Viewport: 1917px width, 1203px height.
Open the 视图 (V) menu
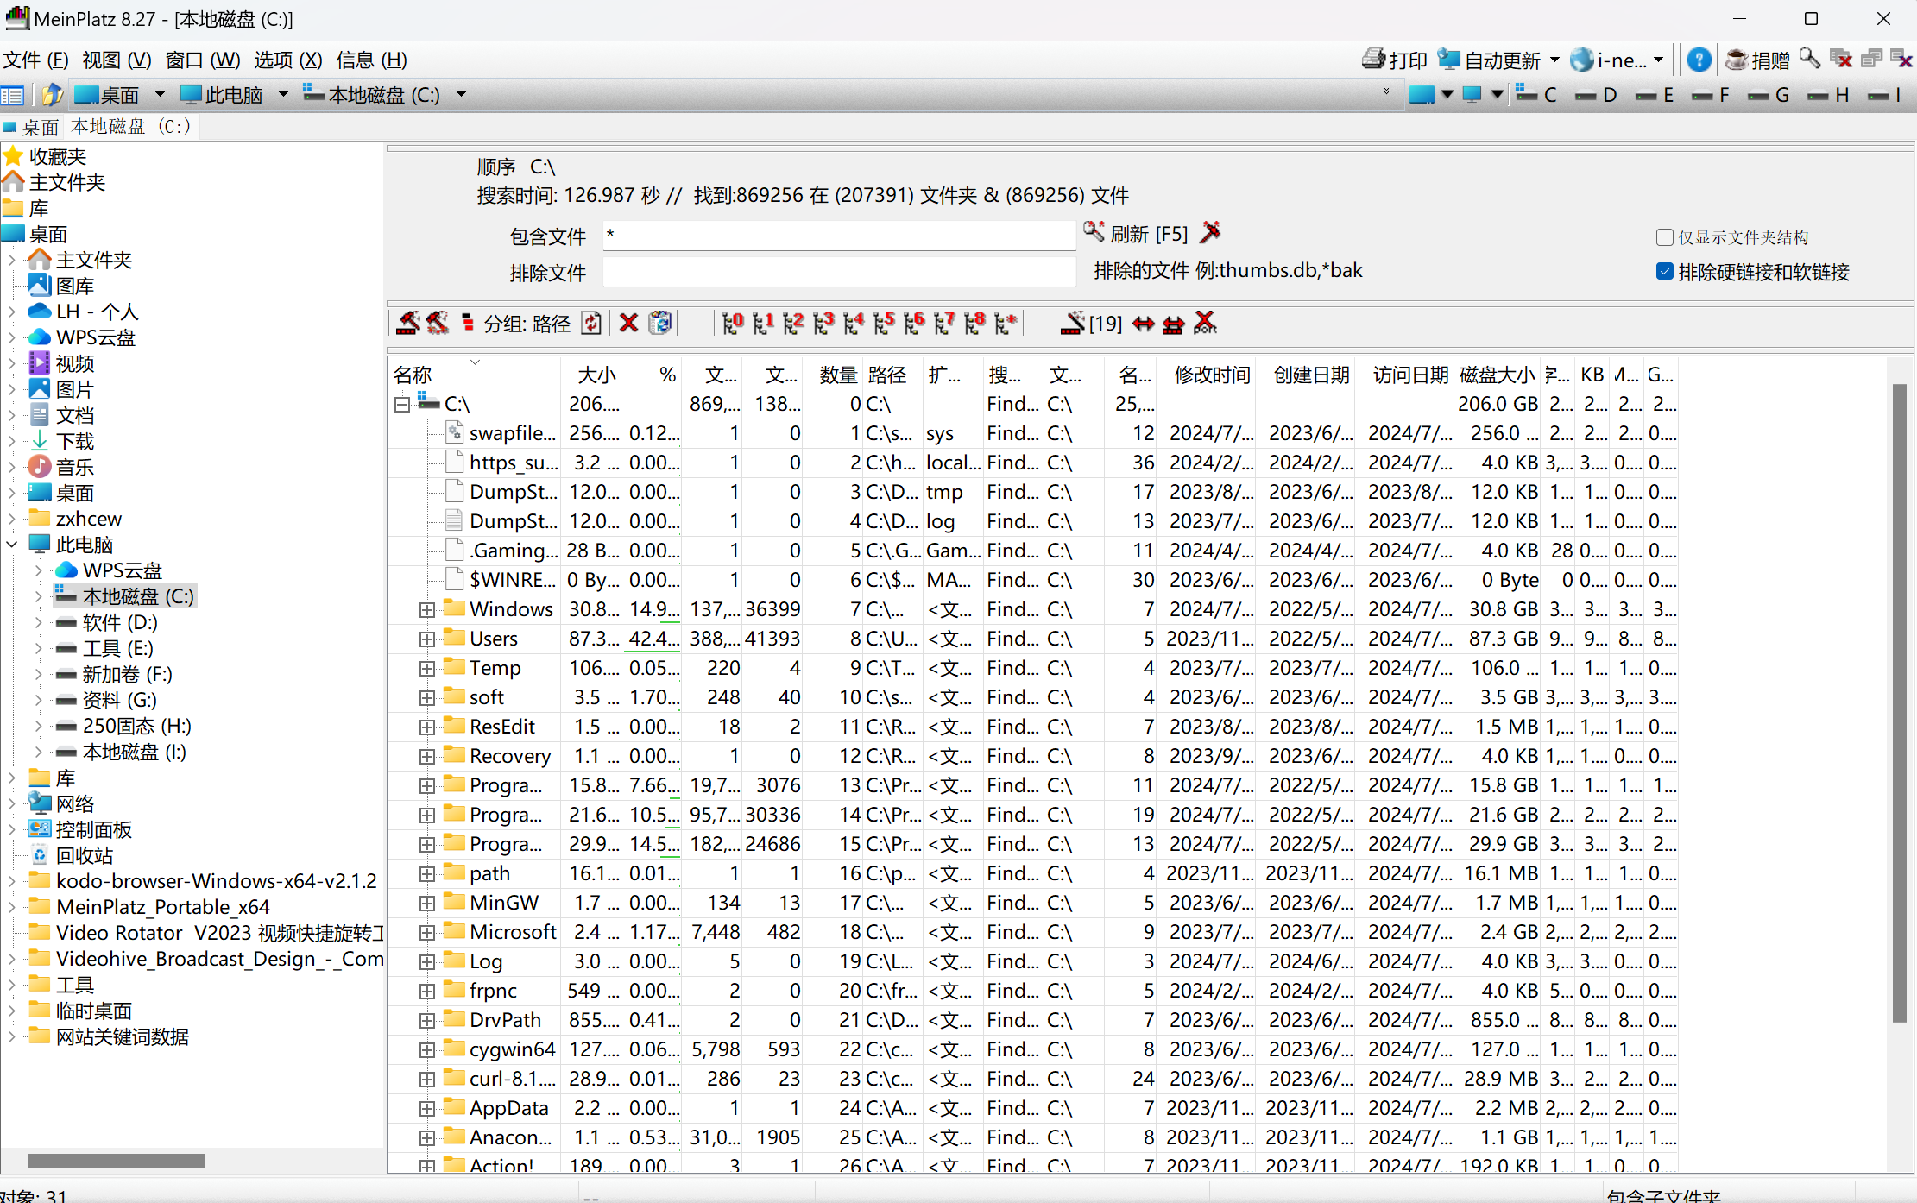point(117,60)
